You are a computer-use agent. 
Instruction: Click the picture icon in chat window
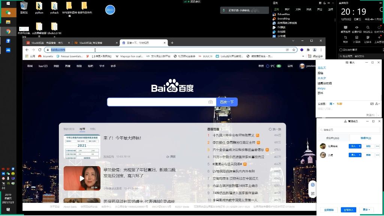point(372,104)
